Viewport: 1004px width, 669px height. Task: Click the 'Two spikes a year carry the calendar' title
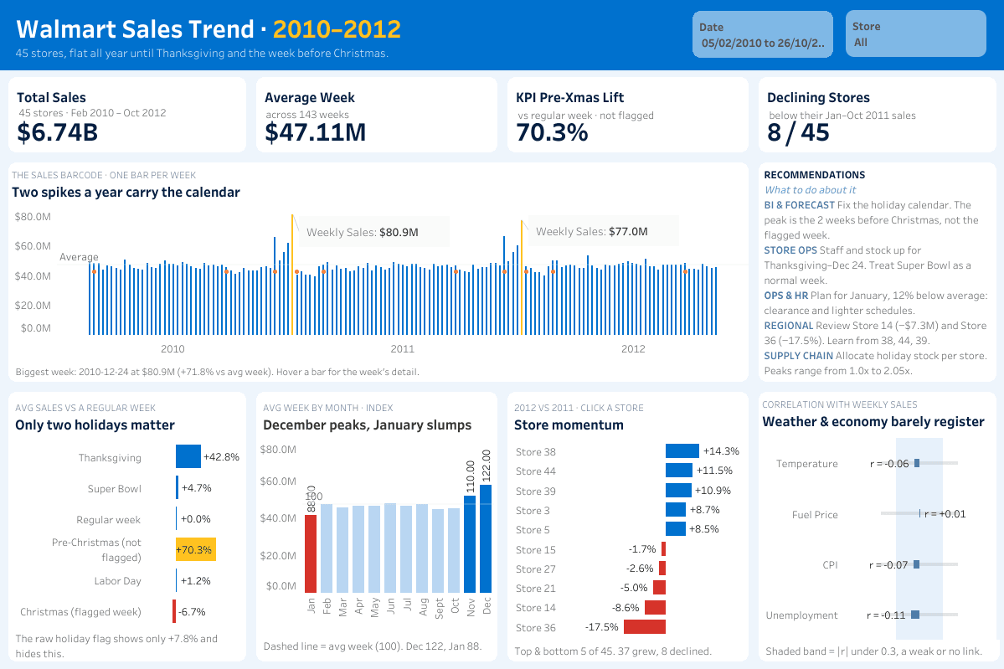click(126, 192)
